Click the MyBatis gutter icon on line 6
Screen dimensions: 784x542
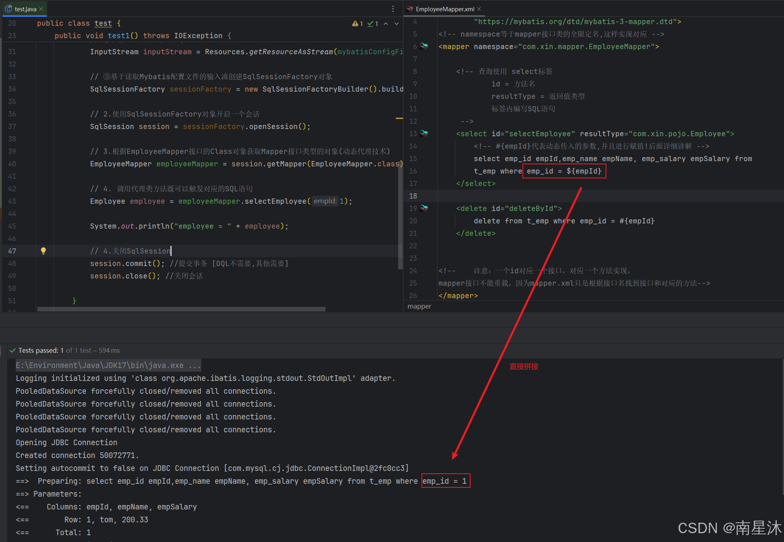(424, 46)
